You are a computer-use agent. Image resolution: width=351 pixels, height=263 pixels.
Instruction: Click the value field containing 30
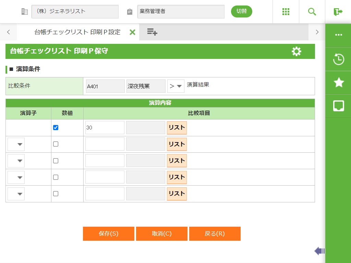[x=105, y=128]
